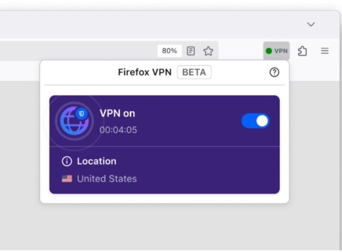Image resolution: width=342 pixels, height=252 pixels.
Task: Click the BETA badge label
Action: pos(194,72)
